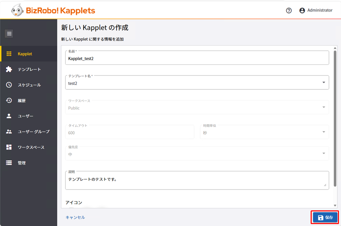The height and width of the screenshot is (226, 341).
Task: Expand the 時間単位 dropdown showing 秒
Action: pyautogui.click(x=265, y=132)
